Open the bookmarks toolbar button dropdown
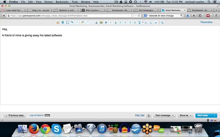220x137 pixels. tap(201, 16)
